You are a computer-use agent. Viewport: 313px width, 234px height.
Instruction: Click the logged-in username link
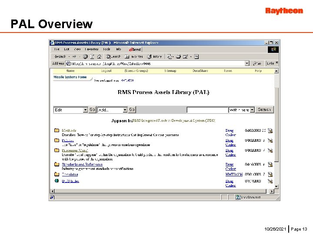[x=127, y=81]
